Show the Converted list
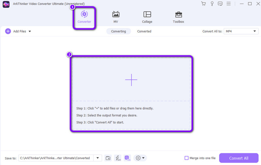 [x=144, y=31]
